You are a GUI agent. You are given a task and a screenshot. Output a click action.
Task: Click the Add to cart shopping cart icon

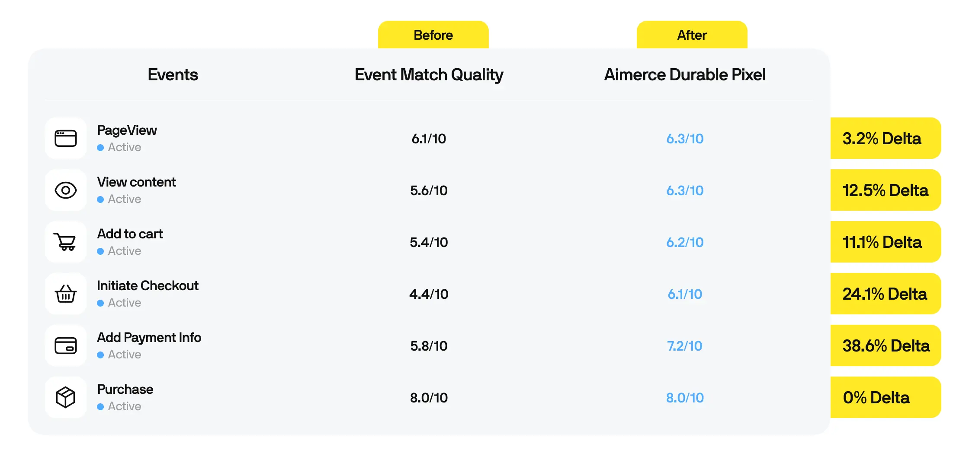pyautogui.click(x=66, y=242)
